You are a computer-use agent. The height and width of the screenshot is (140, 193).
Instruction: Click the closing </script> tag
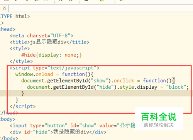(x=23, y=106)
